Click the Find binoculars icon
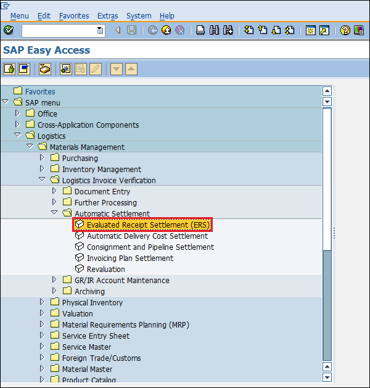This screenshot has width=370, height=388. pyautogui.click(x=214, y=30)
